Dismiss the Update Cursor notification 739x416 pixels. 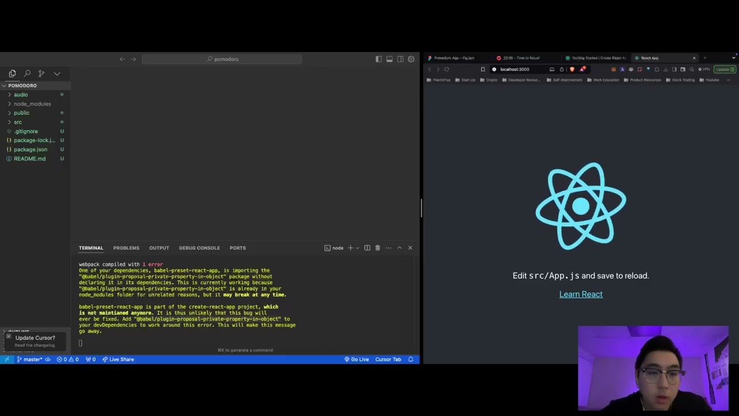pos(9,337)
